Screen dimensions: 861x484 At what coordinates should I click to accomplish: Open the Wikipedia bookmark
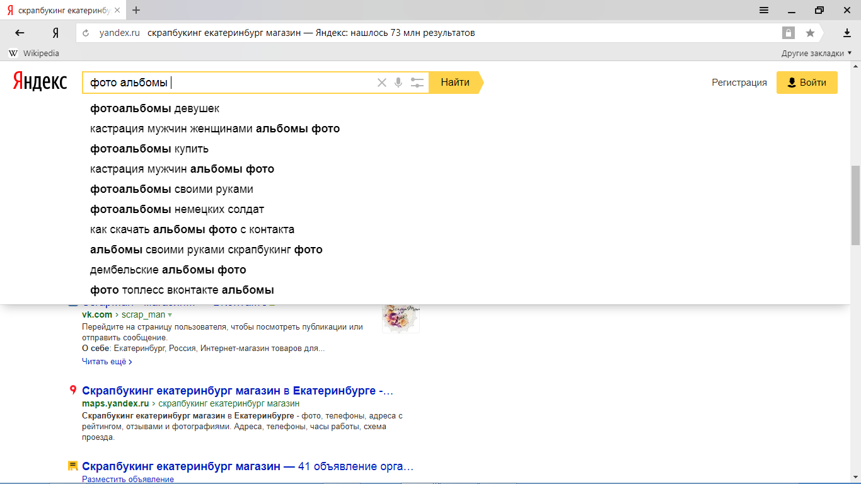34,54
